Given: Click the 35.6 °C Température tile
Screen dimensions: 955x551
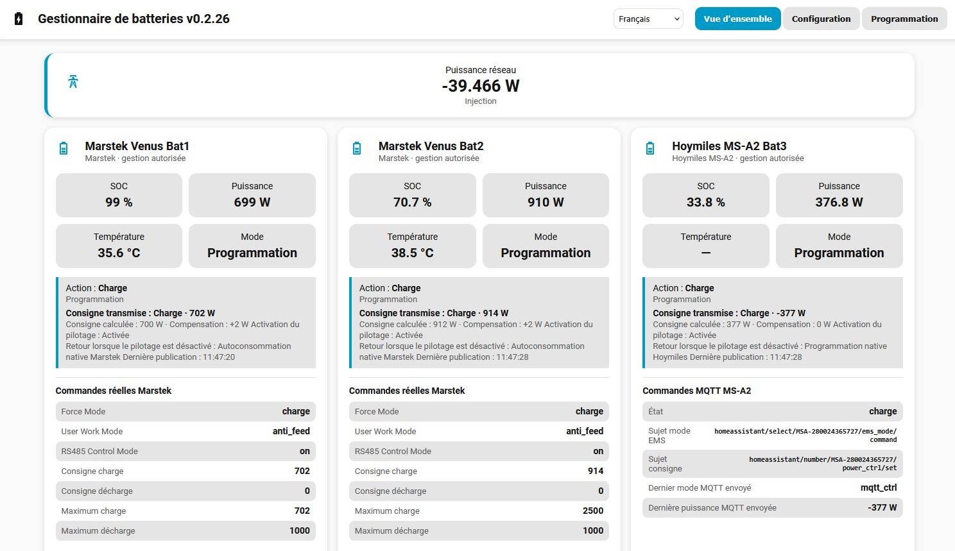Looking at the screenshot, I should 119,246.
